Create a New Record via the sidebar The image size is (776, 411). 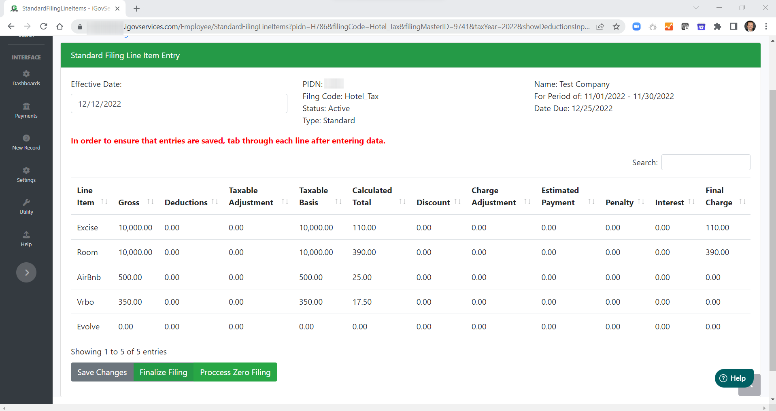tap(26, 142)
